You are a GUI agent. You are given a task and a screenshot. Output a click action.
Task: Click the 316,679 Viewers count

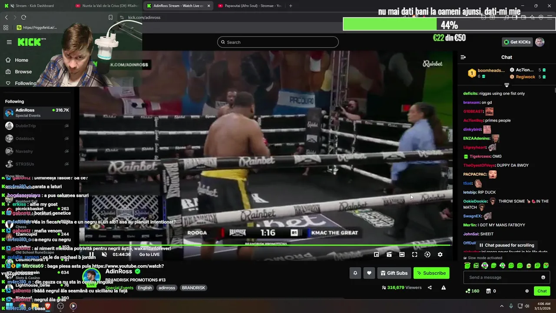(401, 288)
